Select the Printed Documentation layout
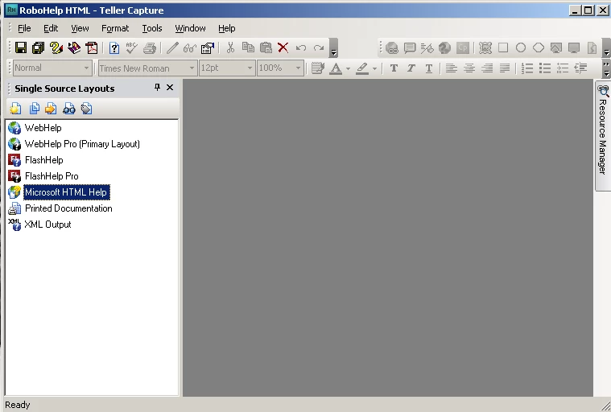The width and height of the screenshot is (611, 412). [x=68, y=208]
